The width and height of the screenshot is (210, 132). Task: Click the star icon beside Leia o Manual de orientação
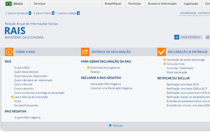click(x=12, y=97)
